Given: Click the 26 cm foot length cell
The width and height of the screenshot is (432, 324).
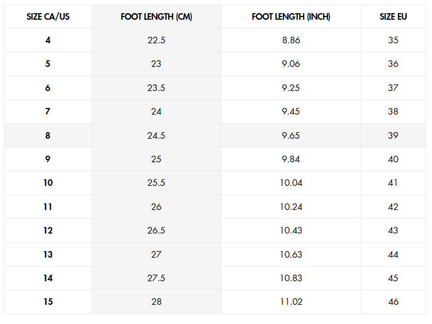Looking at the screenshot, I should click(x=156, y=207).
